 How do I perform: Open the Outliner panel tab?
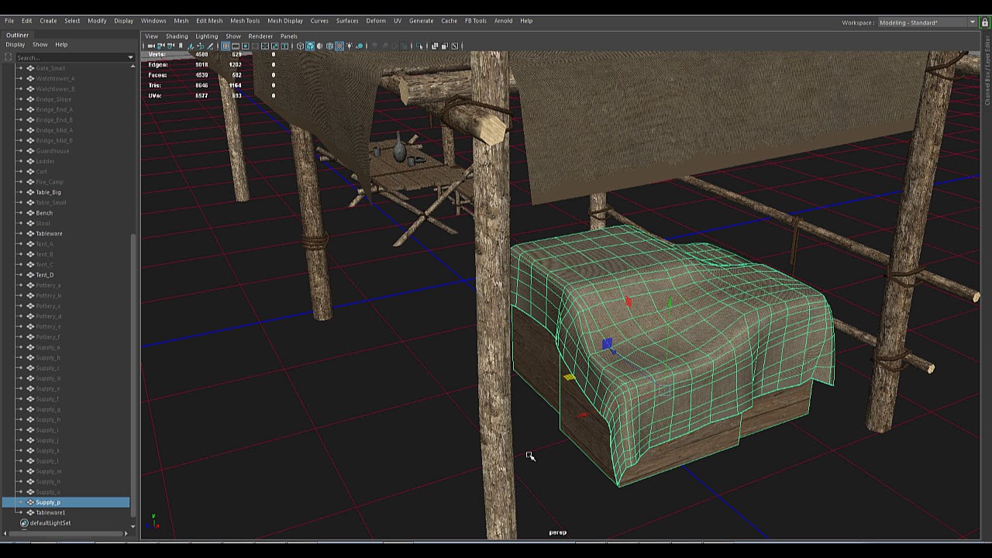point(17,35)
